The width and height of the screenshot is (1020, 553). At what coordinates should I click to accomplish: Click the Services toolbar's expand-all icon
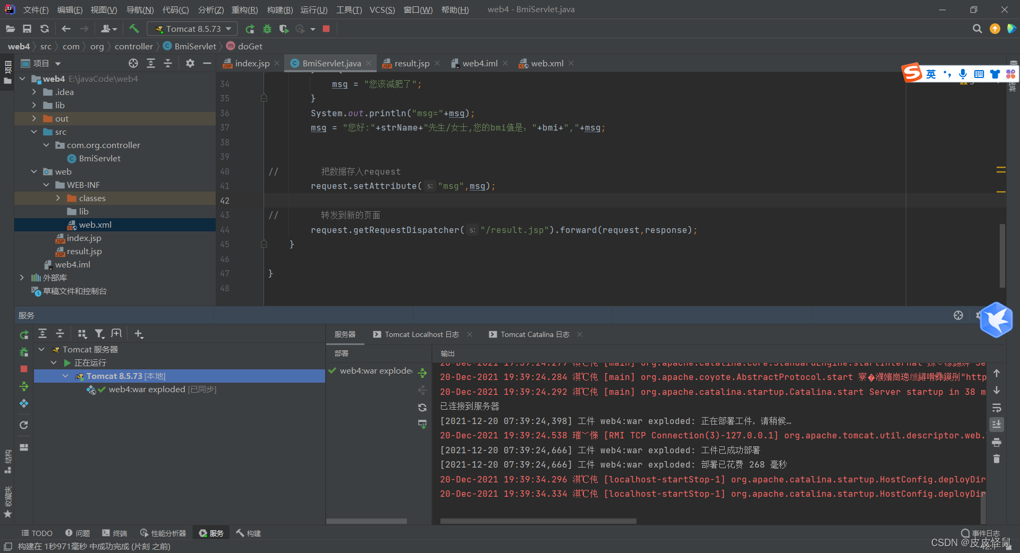point(42,333)
